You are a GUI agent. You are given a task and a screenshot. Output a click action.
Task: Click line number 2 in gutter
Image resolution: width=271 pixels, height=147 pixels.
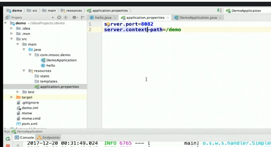click(x=90, y=30)
